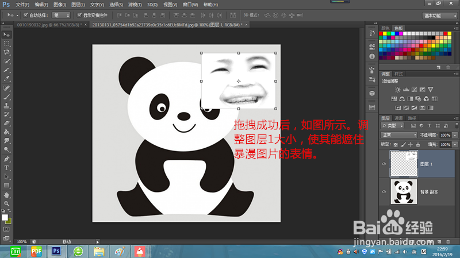This screenshot has width=460, height=258.
Task: Open the 滤镜(T) menu
Action: click(135, 5)
